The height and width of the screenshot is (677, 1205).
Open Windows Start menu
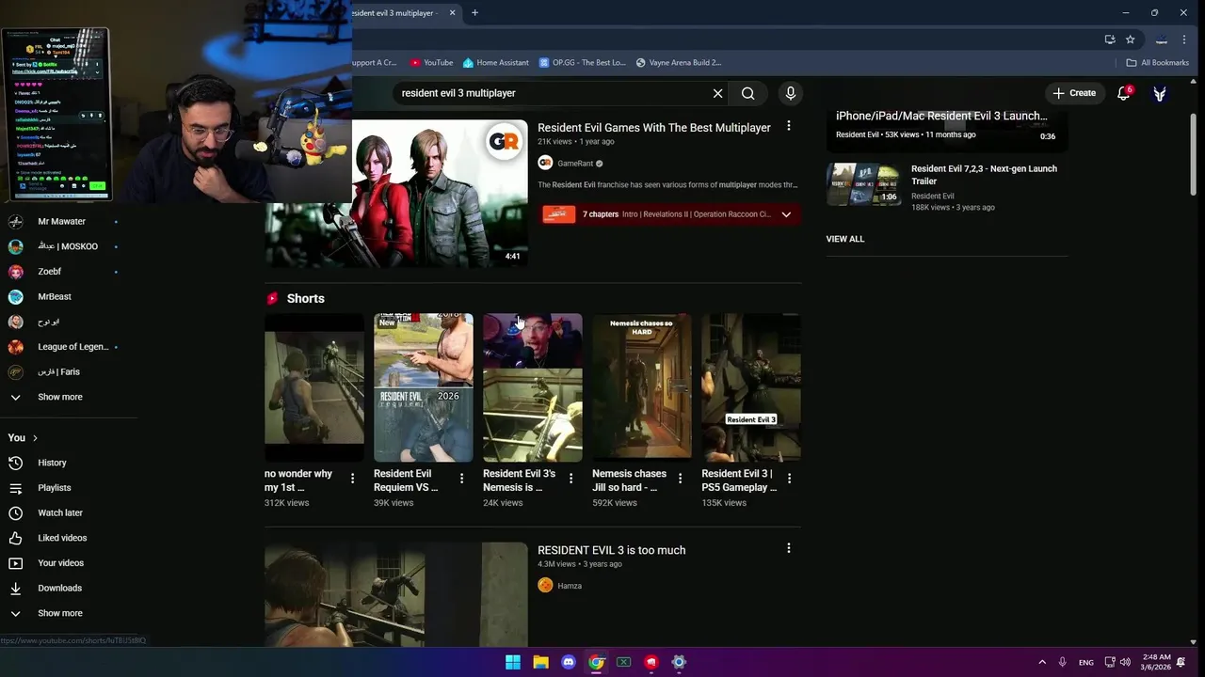coord(513,662)
